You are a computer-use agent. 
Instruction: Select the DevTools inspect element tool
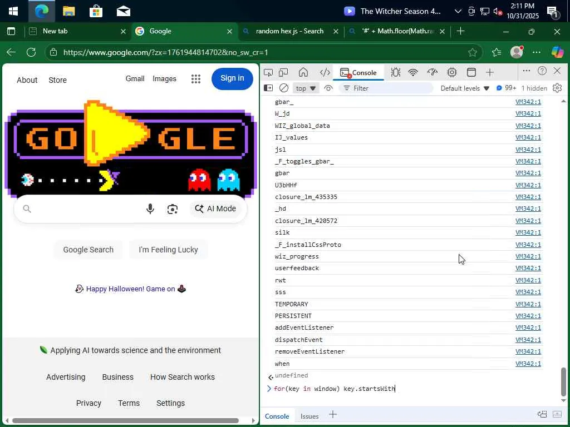268,72
